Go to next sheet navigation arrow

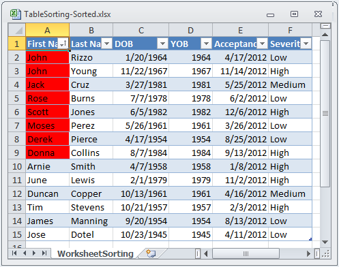34,253
